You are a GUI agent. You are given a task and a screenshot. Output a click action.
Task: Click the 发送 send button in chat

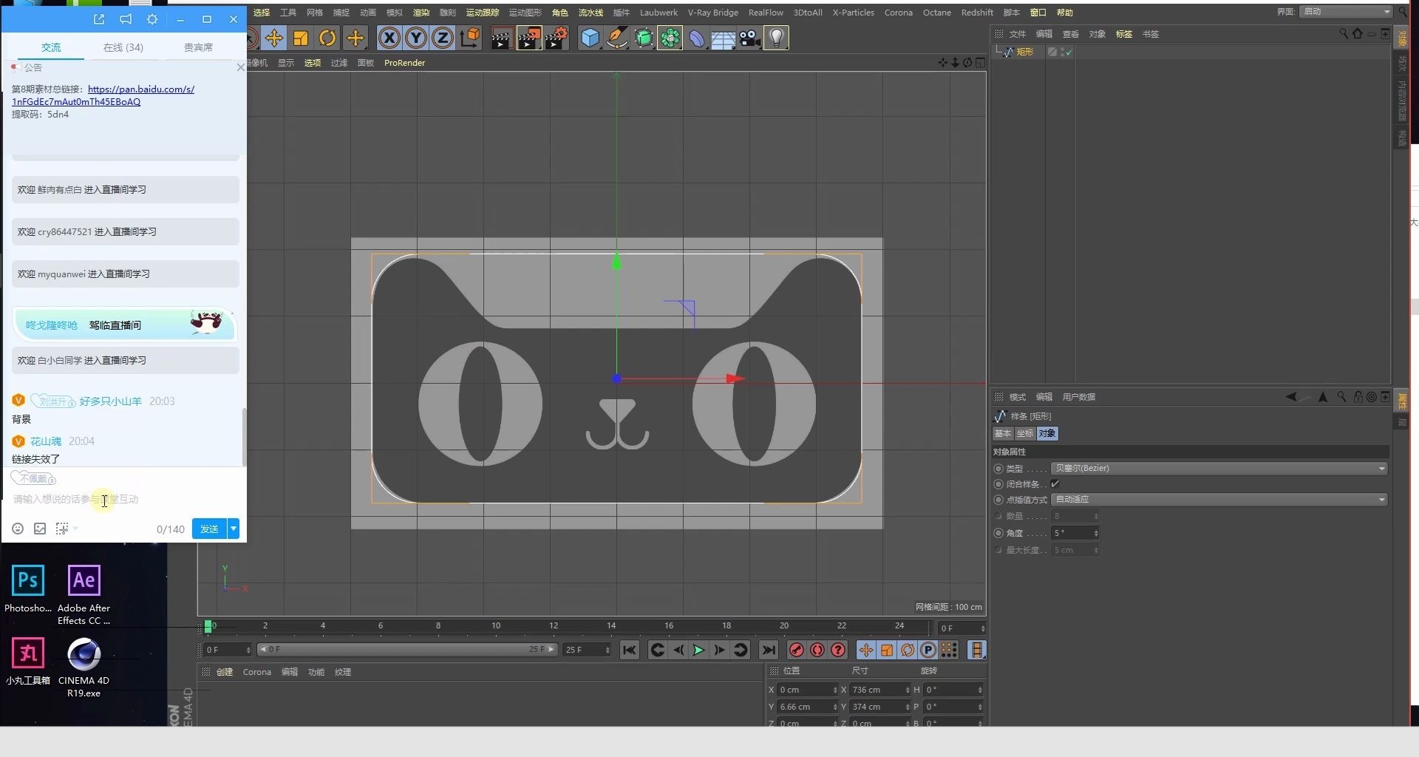pyautogui.click(x=209, y=529)
